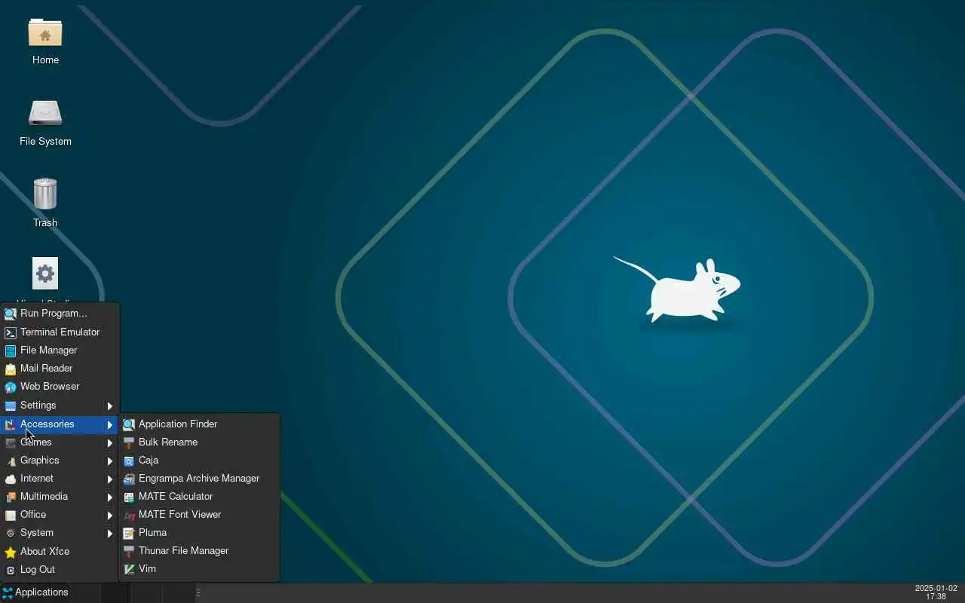Click the Thunar File Manager icon

click(129, 551)
